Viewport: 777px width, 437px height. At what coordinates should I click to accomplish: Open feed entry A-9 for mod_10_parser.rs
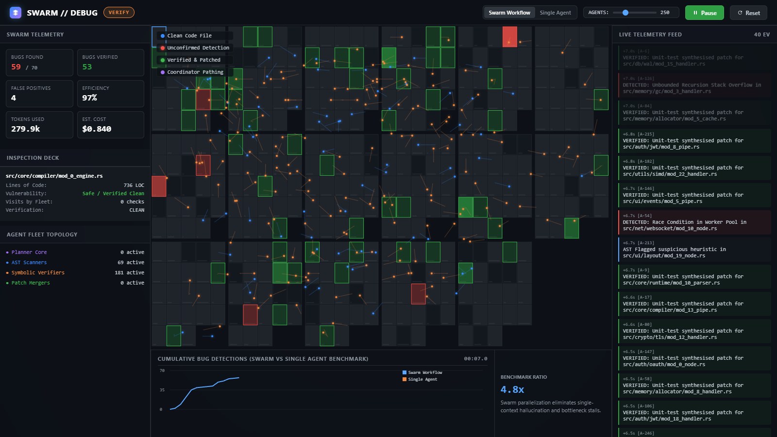click(x=694, y=276)
